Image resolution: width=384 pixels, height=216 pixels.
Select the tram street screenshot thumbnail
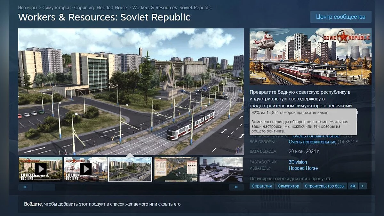pyautogui.click(x=130, y=169)
